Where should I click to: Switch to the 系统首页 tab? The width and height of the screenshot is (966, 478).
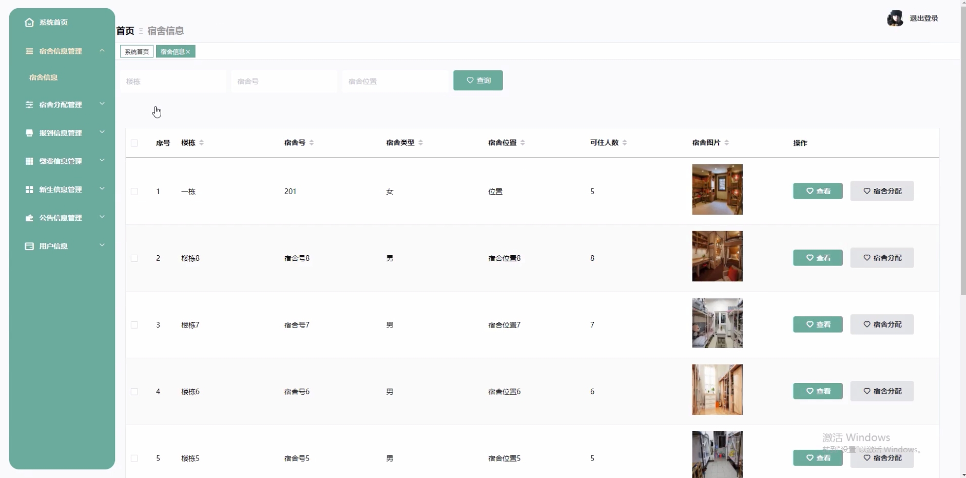click(x=137, y=52)
